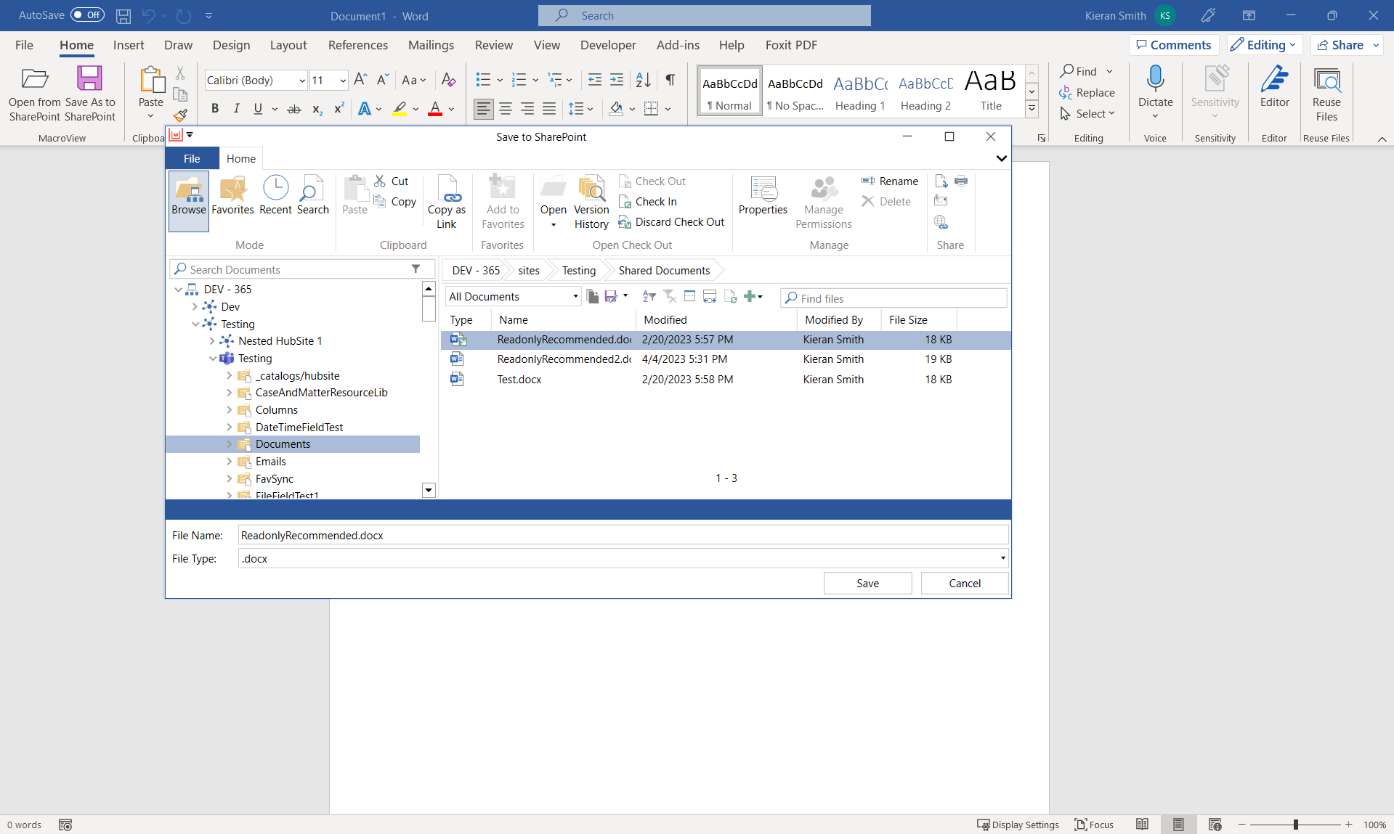The image size is (1394, 834).
Task: Open the Foxit PDF tab
Action: [791, 45]
